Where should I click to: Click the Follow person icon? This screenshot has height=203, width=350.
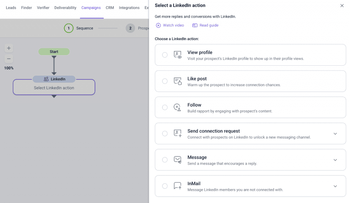tap(177, 107)
